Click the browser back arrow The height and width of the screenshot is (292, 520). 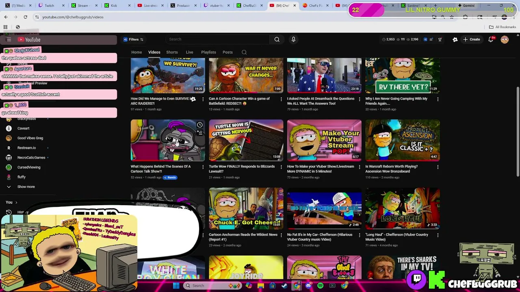coord(6,17)
